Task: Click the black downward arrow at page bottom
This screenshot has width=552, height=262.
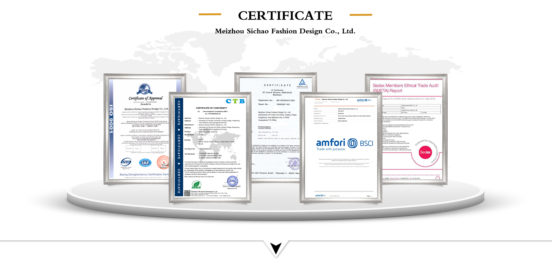Action: click(x=276, y=248)
